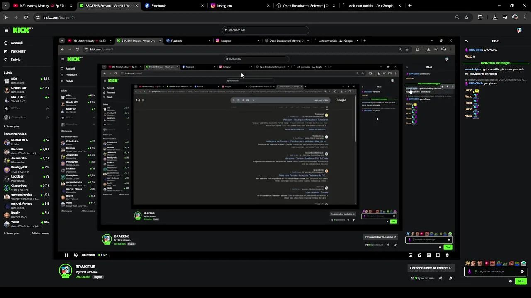Jump to Nouveaux messages in main chat
This screenshot has height=298, width=531.
click(x=496, y=63)
